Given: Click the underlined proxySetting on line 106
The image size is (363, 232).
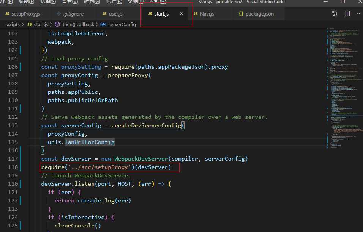Looking at the screenshot, I should 81,67.
